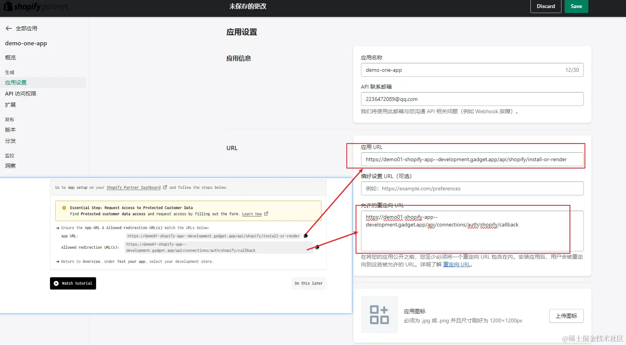This screenshot has height=345, width=626.
Task: Click Do this later button
Action: pos(308,283)
